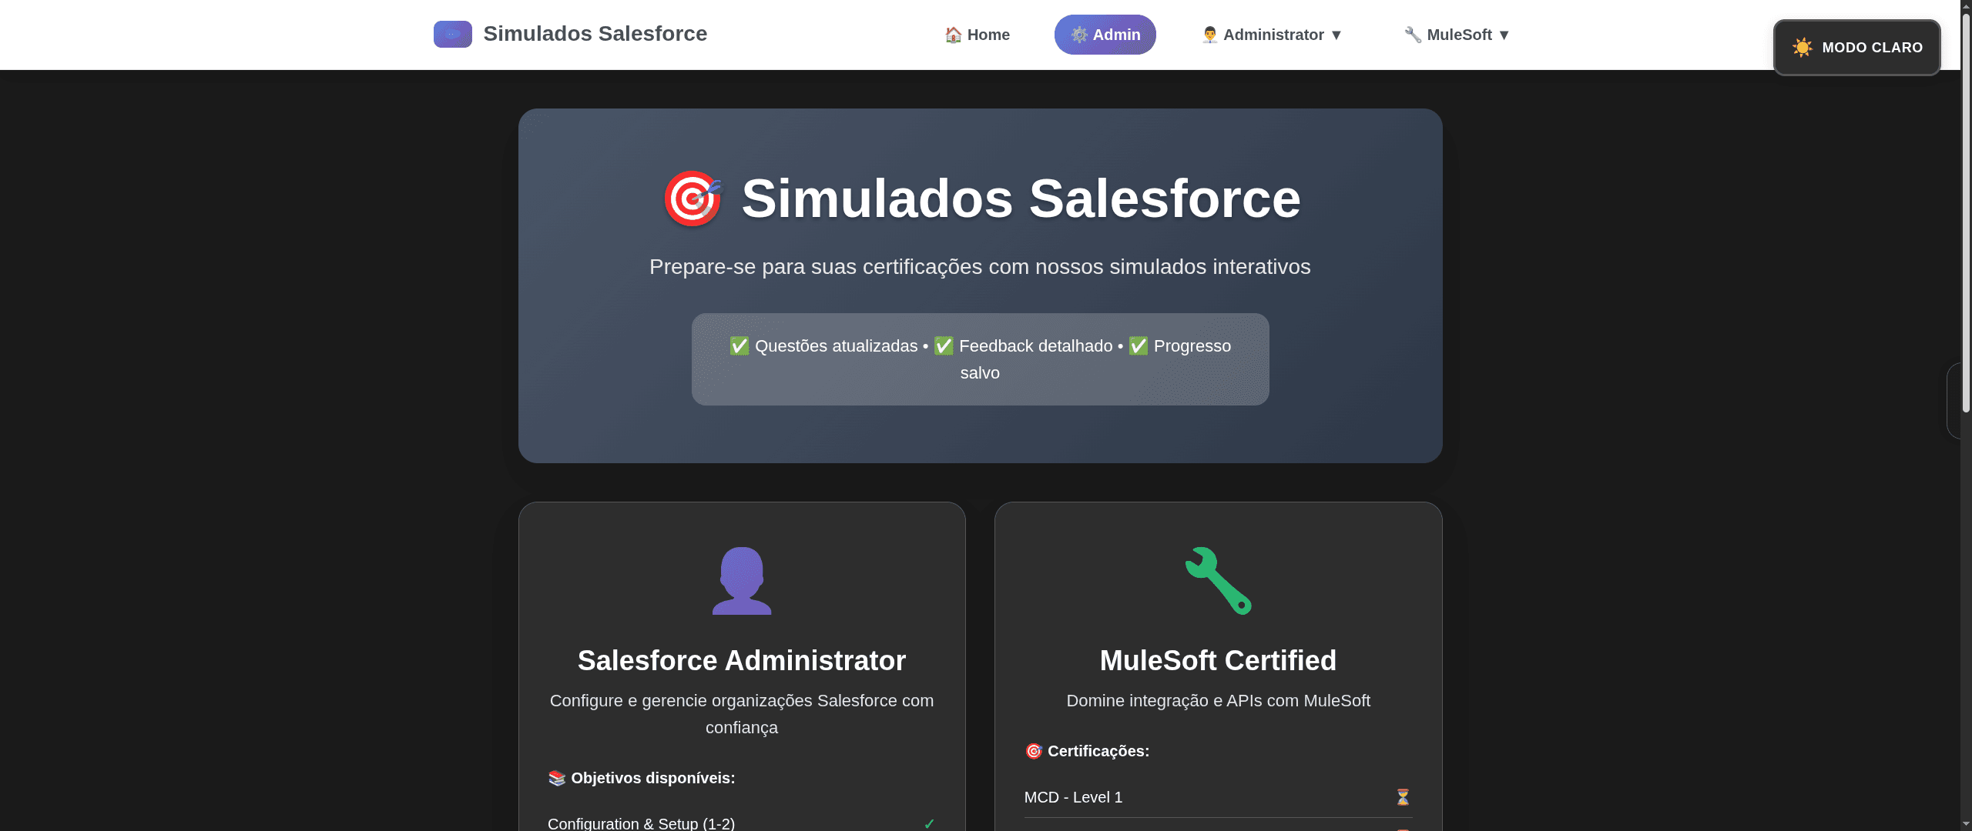The width and height of the screenshot is (1972, 831).
Task: Toggle light mode via MODO CLARO
Action: 1856,47
